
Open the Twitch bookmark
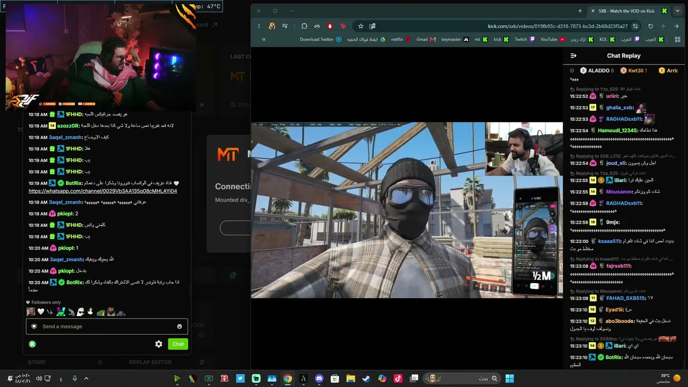525,39
